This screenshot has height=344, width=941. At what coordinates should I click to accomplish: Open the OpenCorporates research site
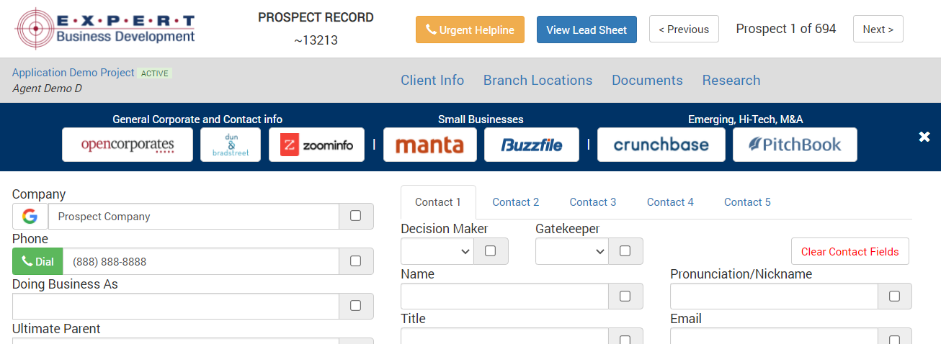click(x=128, y=145)
